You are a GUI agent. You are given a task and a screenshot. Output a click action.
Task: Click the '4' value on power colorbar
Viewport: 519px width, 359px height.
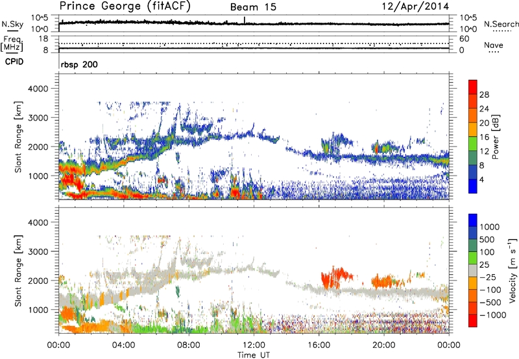click(x=481, y=180)
